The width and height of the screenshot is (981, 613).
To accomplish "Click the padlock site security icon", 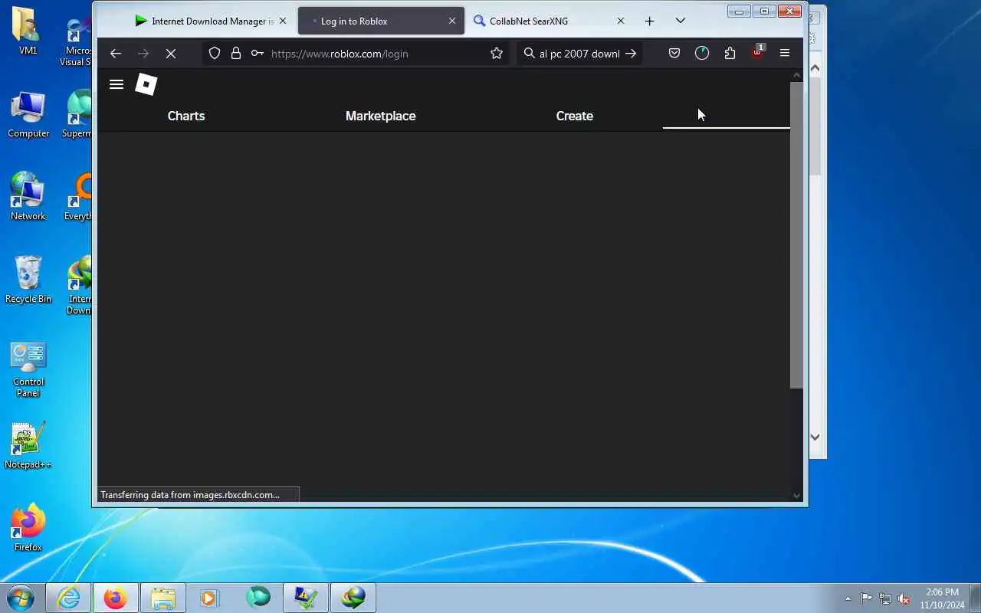I will [x=236, y=54].
